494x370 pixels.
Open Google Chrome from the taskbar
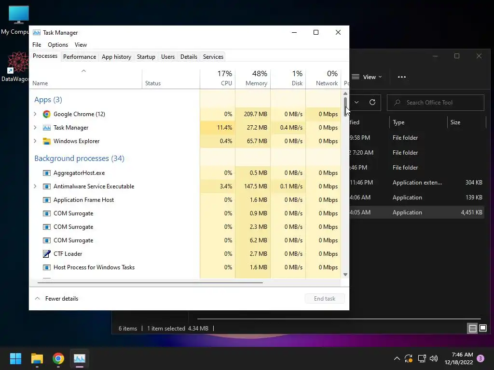pos(58,358)
